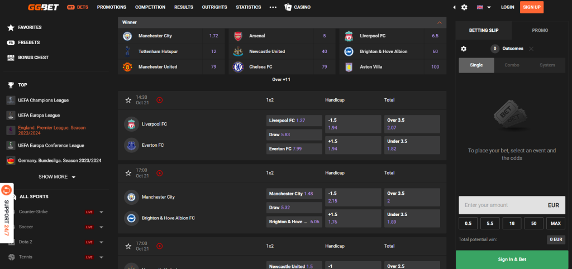Pick Manchester City winner odds 1.72
572x269 pixels.
(213, 36)
